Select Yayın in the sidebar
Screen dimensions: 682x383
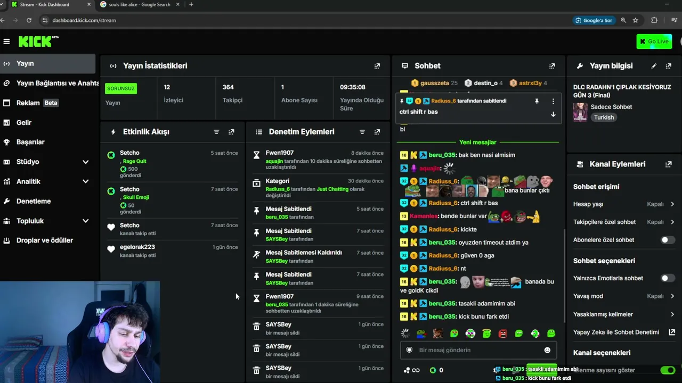[x=47, y=63]
